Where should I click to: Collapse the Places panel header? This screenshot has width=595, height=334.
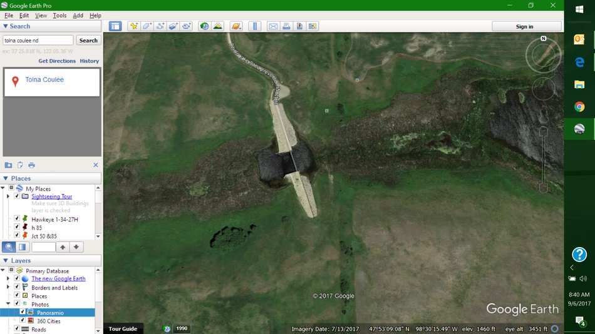click(6, 178)
